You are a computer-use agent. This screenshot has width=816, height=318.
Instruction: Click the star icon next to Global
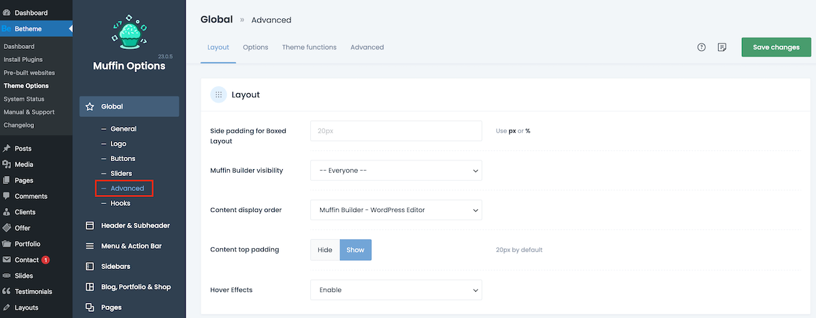coord(90,107)
